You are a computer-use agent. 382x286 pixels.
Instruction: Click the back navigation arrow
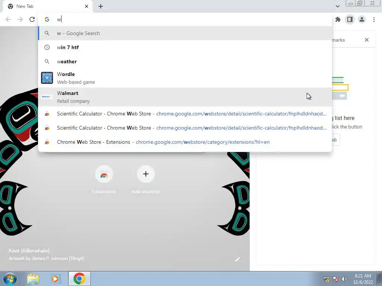click(8, 19)
